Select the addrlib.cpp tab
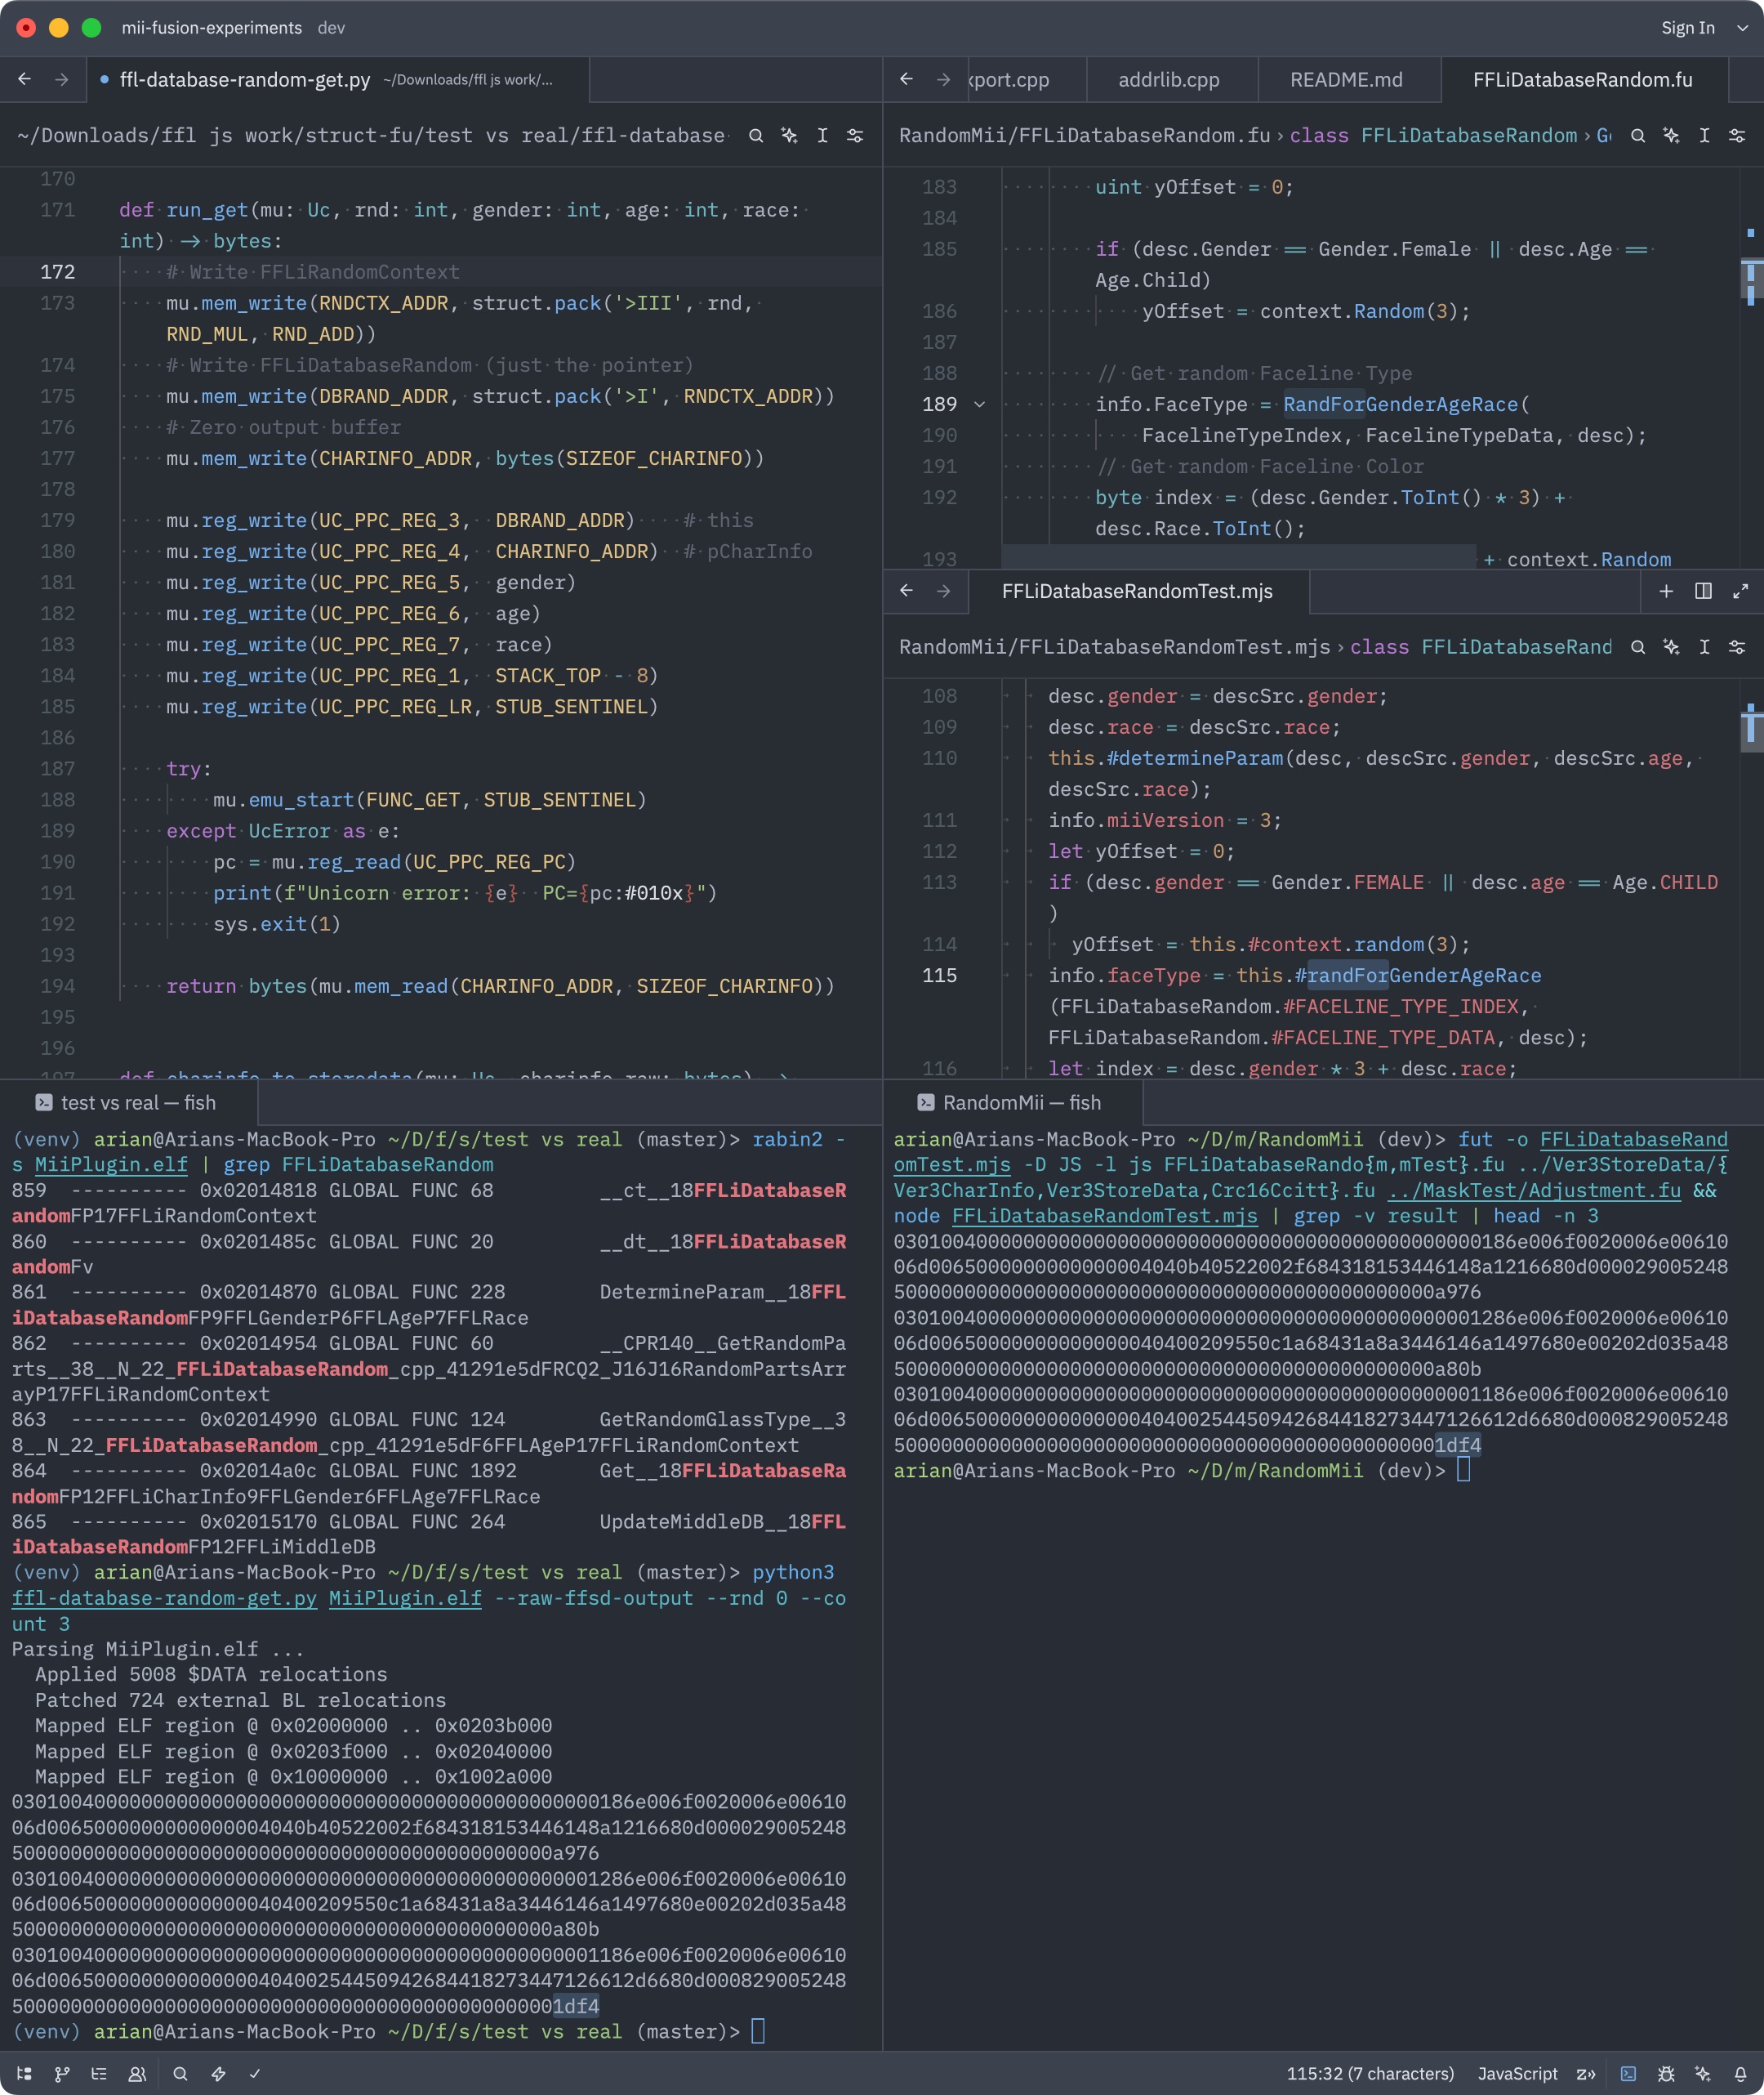This screenshot has height=2095, width=1764. [1168, 80]
